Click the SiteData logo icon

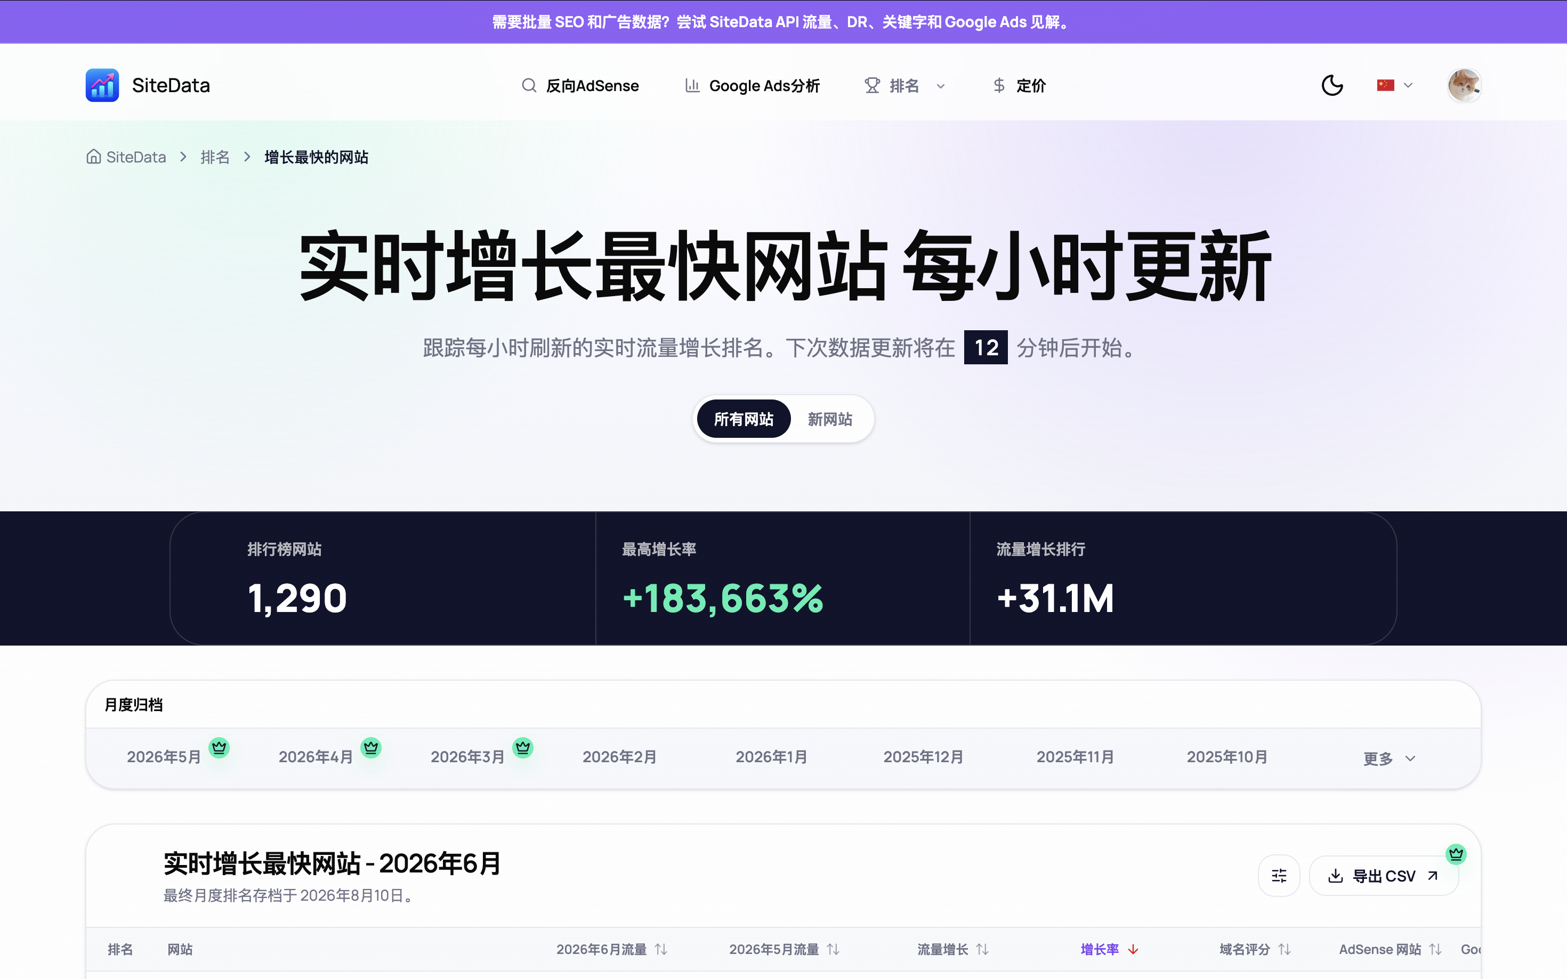pyautogui.click(x=102, y=85)
